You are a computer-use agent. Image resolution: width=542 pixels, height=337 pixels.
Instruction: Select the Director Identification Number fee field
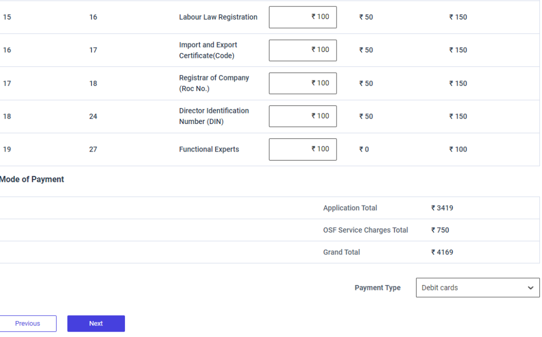point(302,116)
